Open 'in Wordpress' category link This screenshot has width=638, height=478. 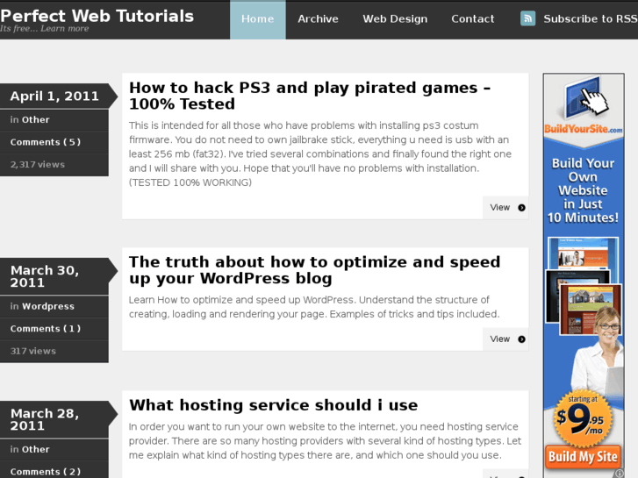click(42, 306)
